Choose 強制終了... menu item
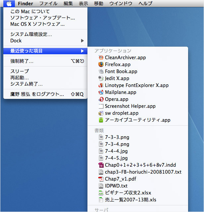The height and width of the screenshot is (212, 204). (45, 61)
